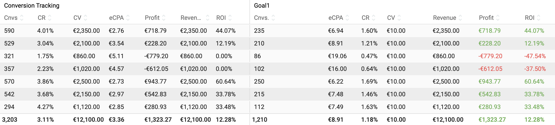This screenshot has width=555, height=125.
Task: Click sort arrows beside eCPA under Conversion Tracking
Action: (x=128, y=18)
